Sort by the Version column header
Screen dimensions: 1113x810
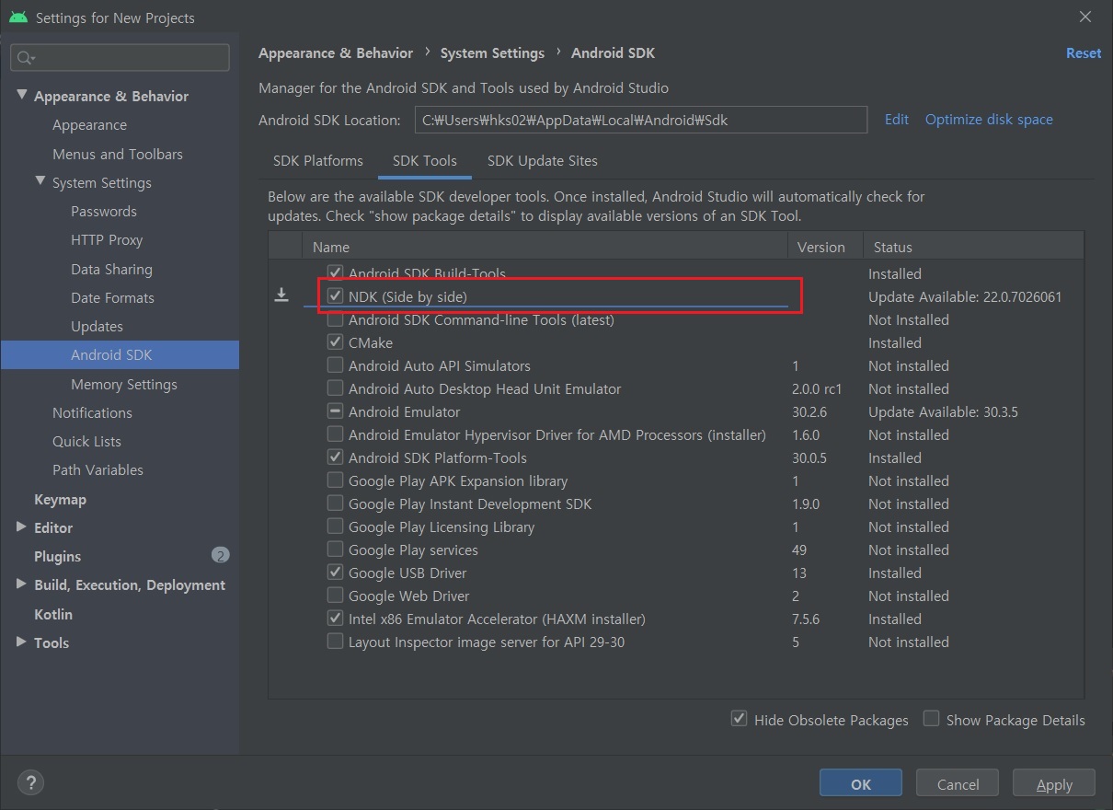pyautogui.click(x=825, y=247)
